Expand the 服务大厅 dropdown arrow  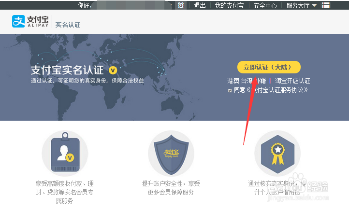pyautogui.click(x=314, y=5)
